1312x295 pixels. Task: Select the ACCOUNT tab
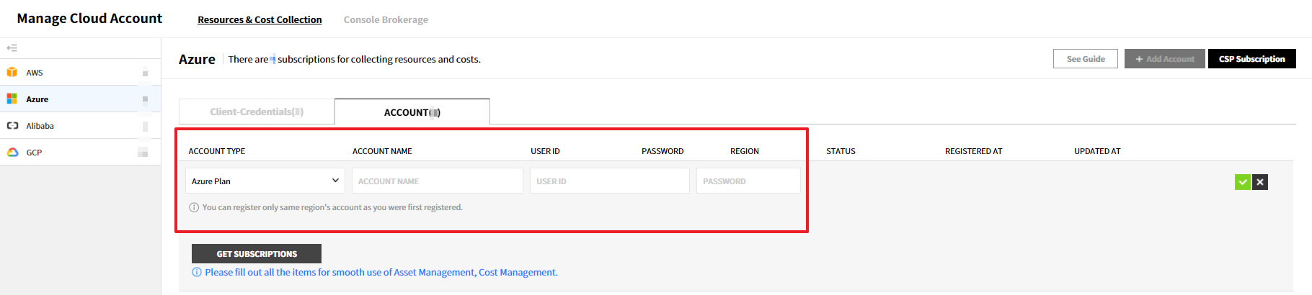[412, 112]
